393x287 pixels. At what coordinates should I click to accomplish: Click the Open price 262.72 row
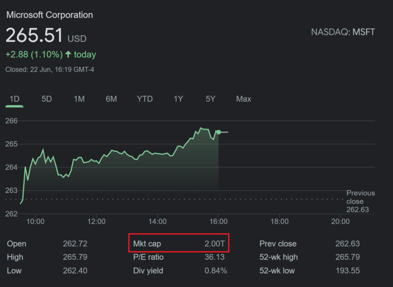tap(45, 244)
